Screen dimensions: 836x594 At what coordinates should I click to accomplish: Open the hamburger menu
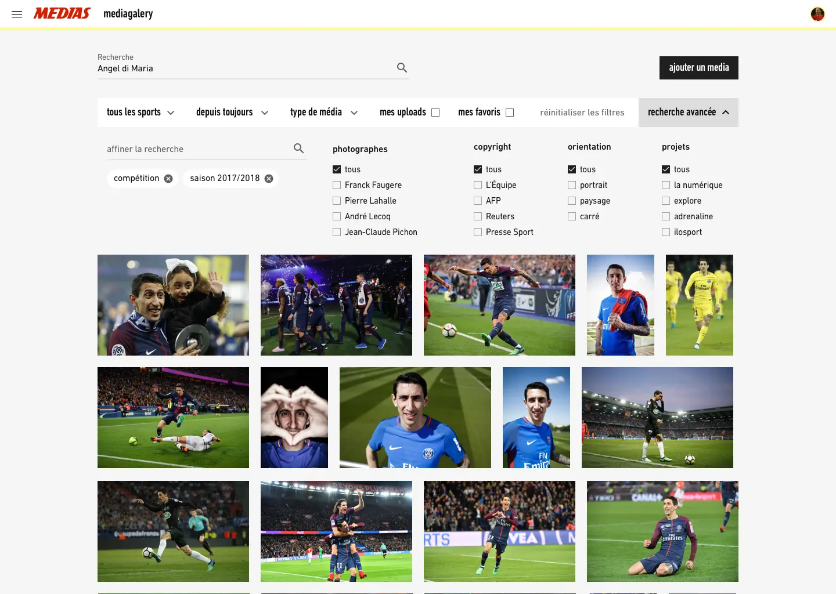17,14
